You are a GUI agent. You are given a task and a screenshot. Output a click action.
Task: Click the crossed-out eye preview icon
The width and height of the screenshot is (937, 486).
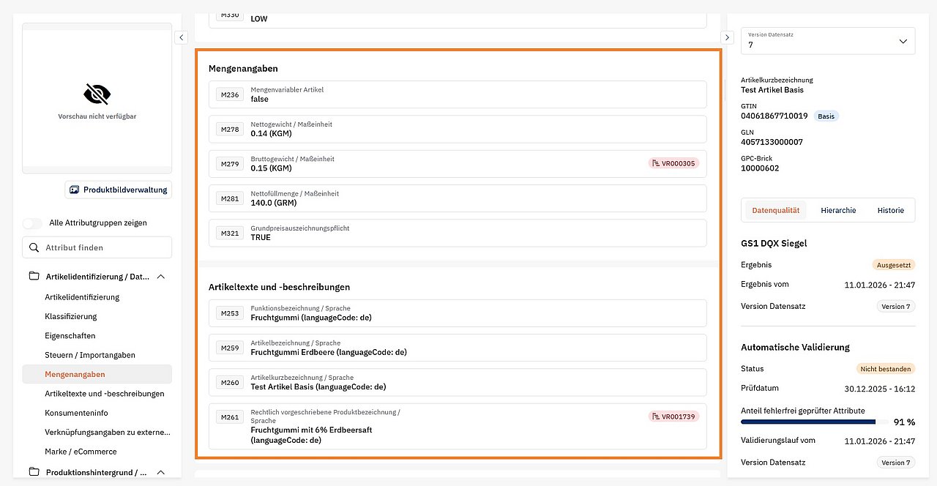pyautogui.click(x=97, y=94)
